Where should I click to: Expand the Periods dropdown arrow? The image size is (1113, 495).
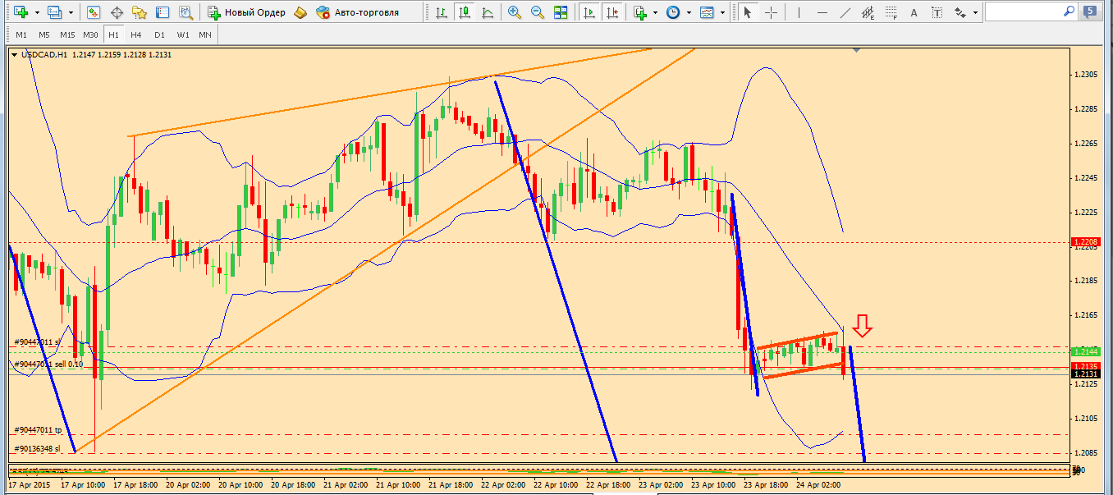pos(689,13)
